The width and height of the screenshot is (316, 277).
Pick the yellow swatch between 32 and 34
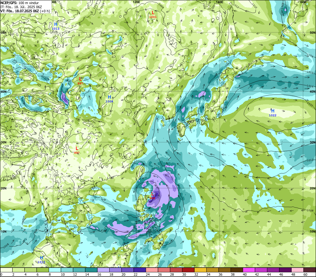200,270
